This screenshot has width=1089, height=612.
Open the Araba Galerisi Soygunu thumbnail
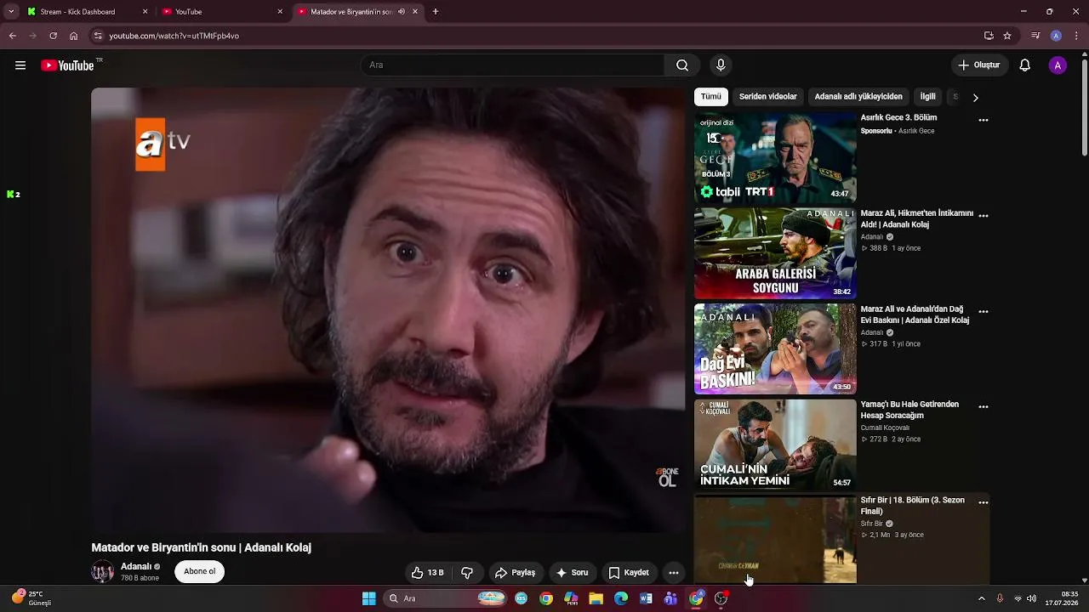[x=775, y=253]
